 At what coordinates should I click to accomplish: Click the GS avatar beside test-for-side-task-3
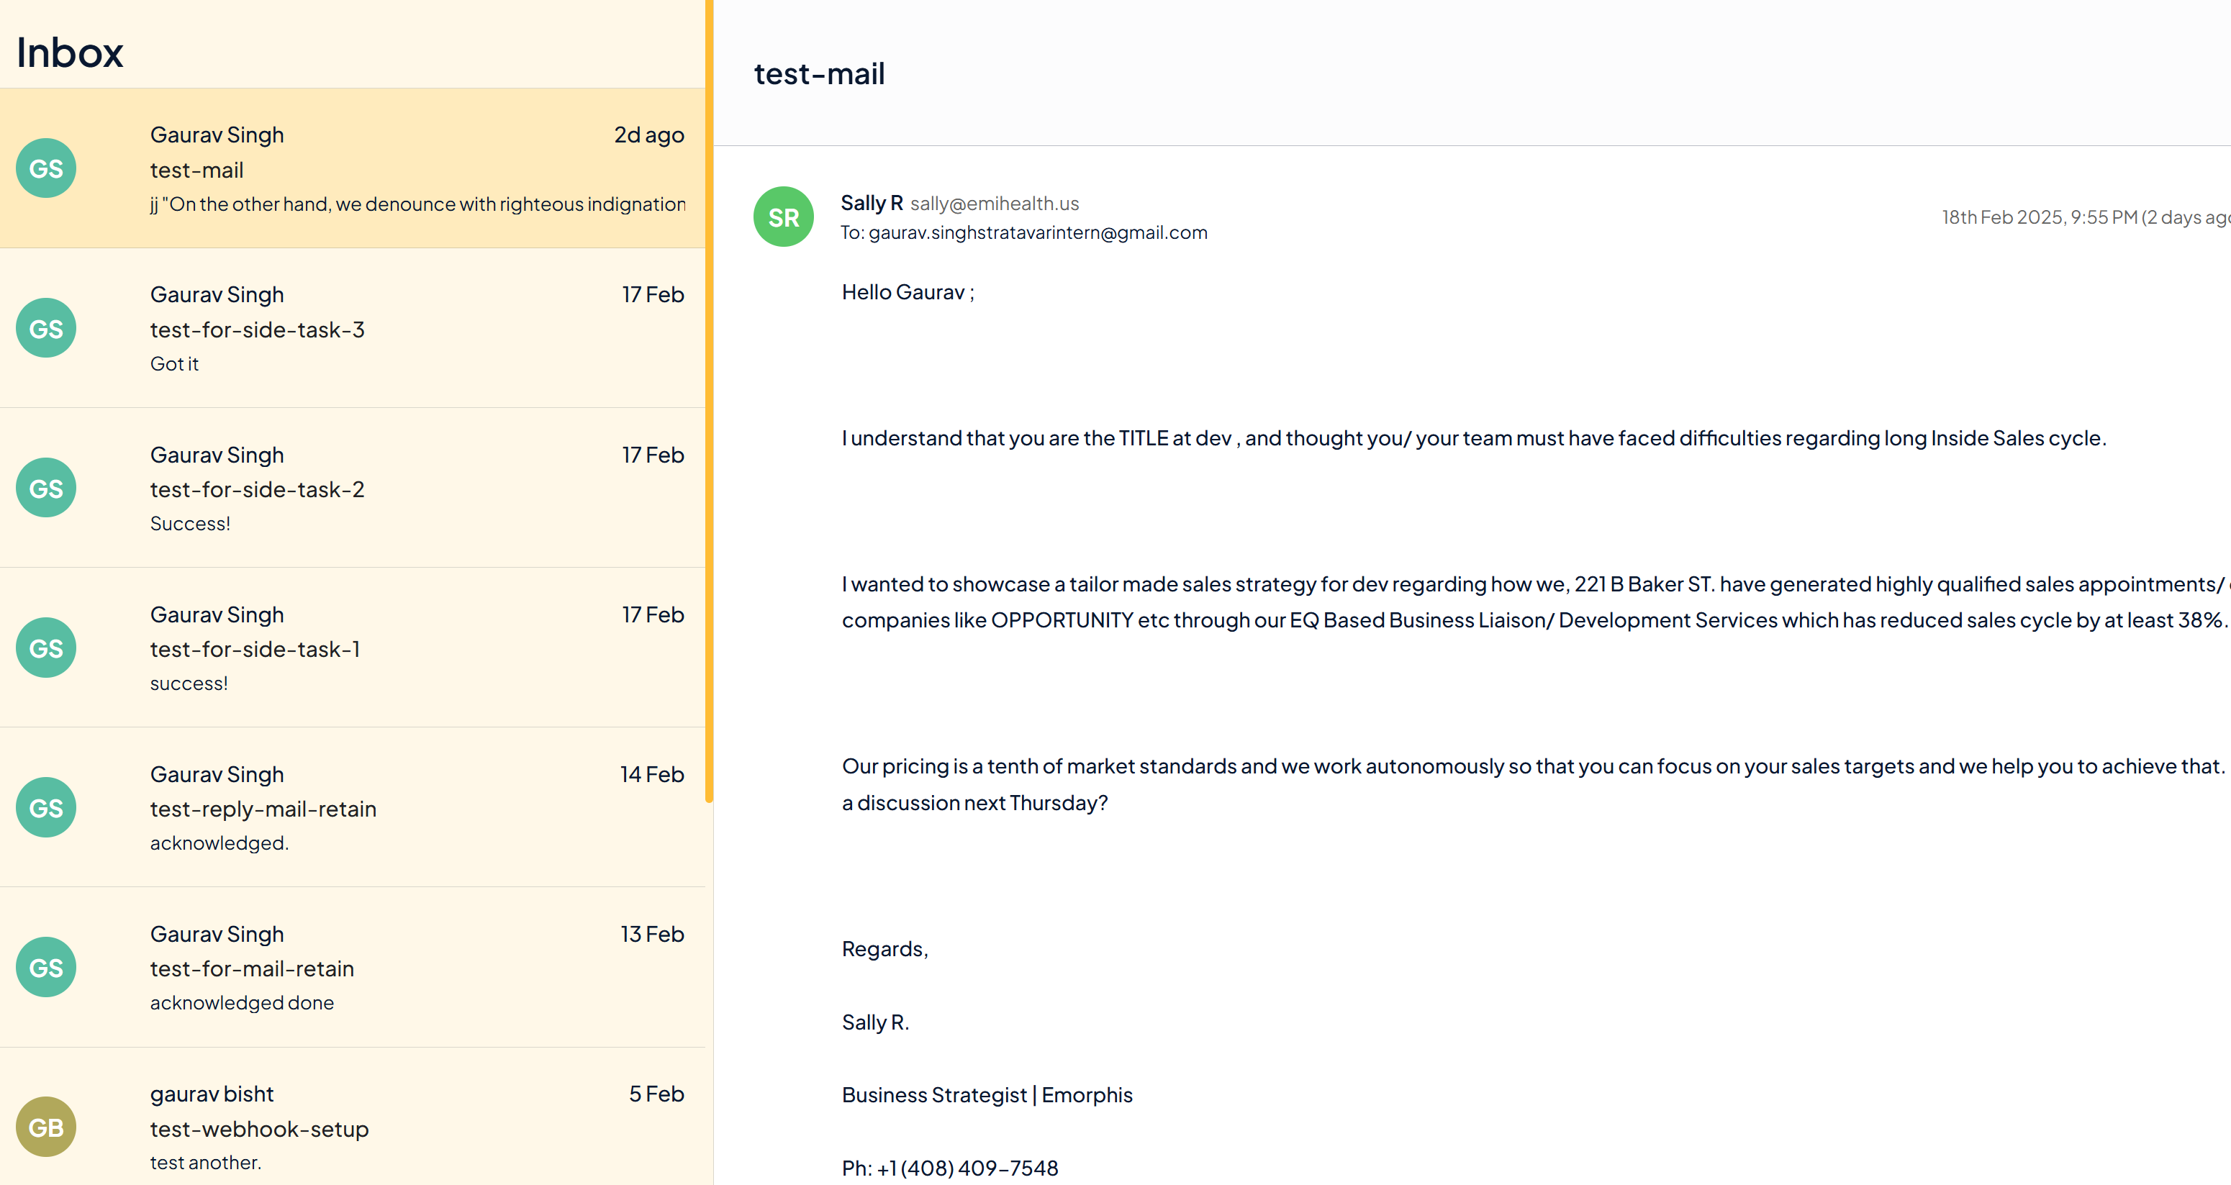click(x=46, y=328)
